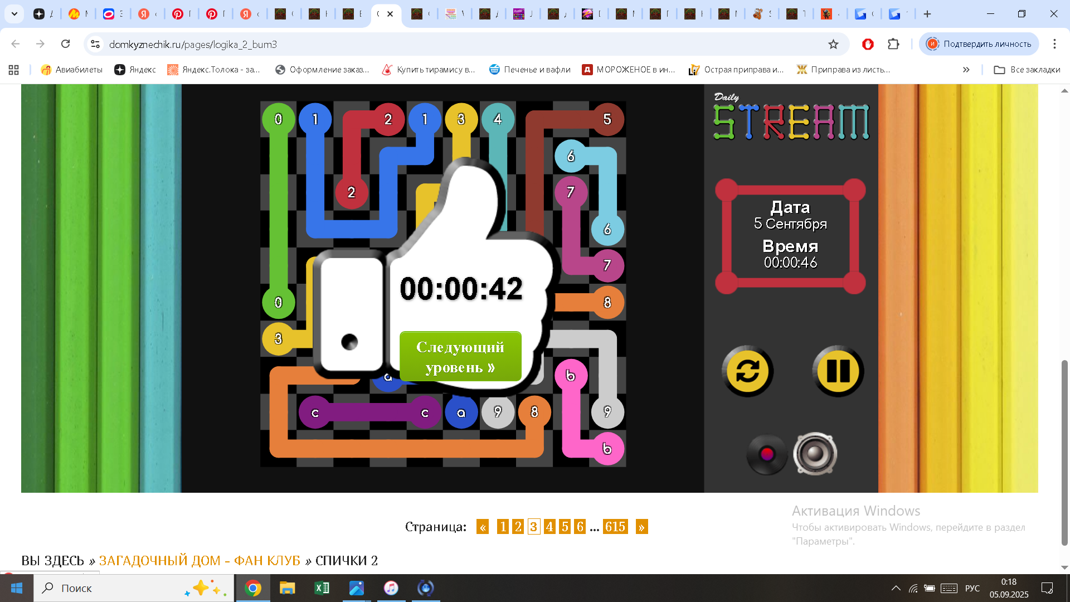Open Chrome three-dot menu
Screen dimensions: 1070x602
(x=1054, y=44)
